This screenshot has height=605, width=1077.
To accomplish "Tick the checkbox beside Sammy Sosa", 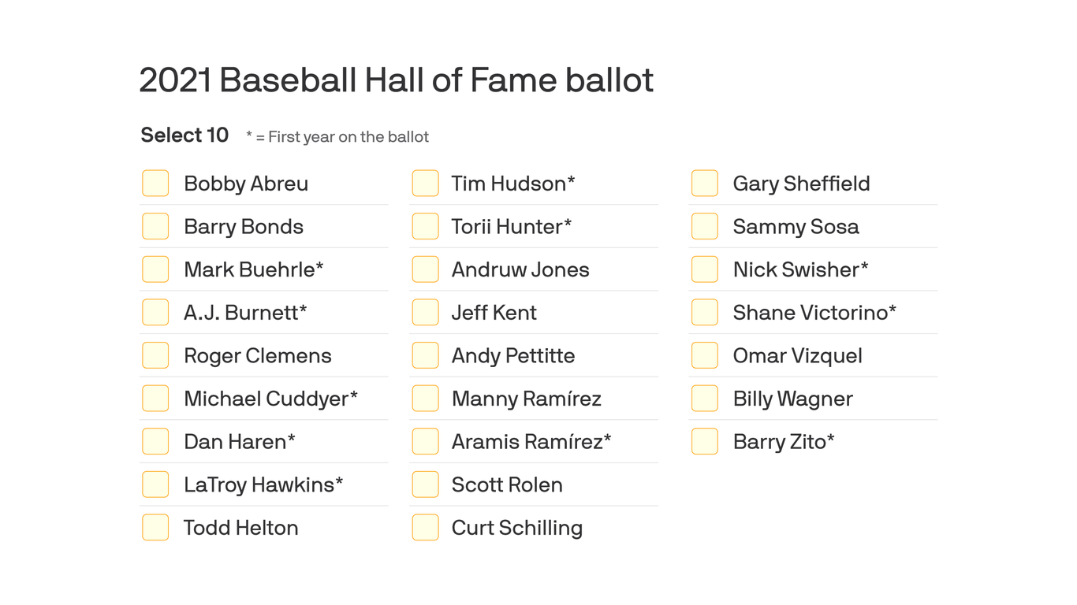I will coord(704,226).
